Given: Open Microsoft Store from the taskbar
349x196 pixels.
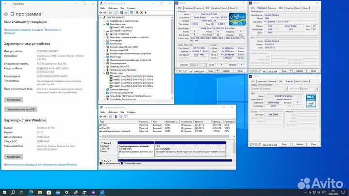Looking at the screenshot, I should [x=49, y=192].
